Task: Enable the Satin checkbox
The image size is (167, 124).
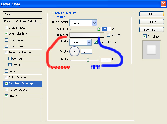Action: tap(6, 71)
